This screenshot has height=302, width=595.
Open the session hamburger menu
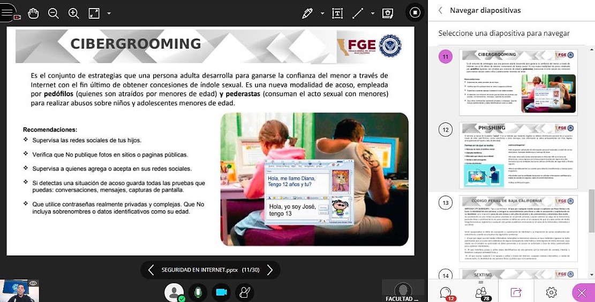pyautogui.click(x=7, y=13)
